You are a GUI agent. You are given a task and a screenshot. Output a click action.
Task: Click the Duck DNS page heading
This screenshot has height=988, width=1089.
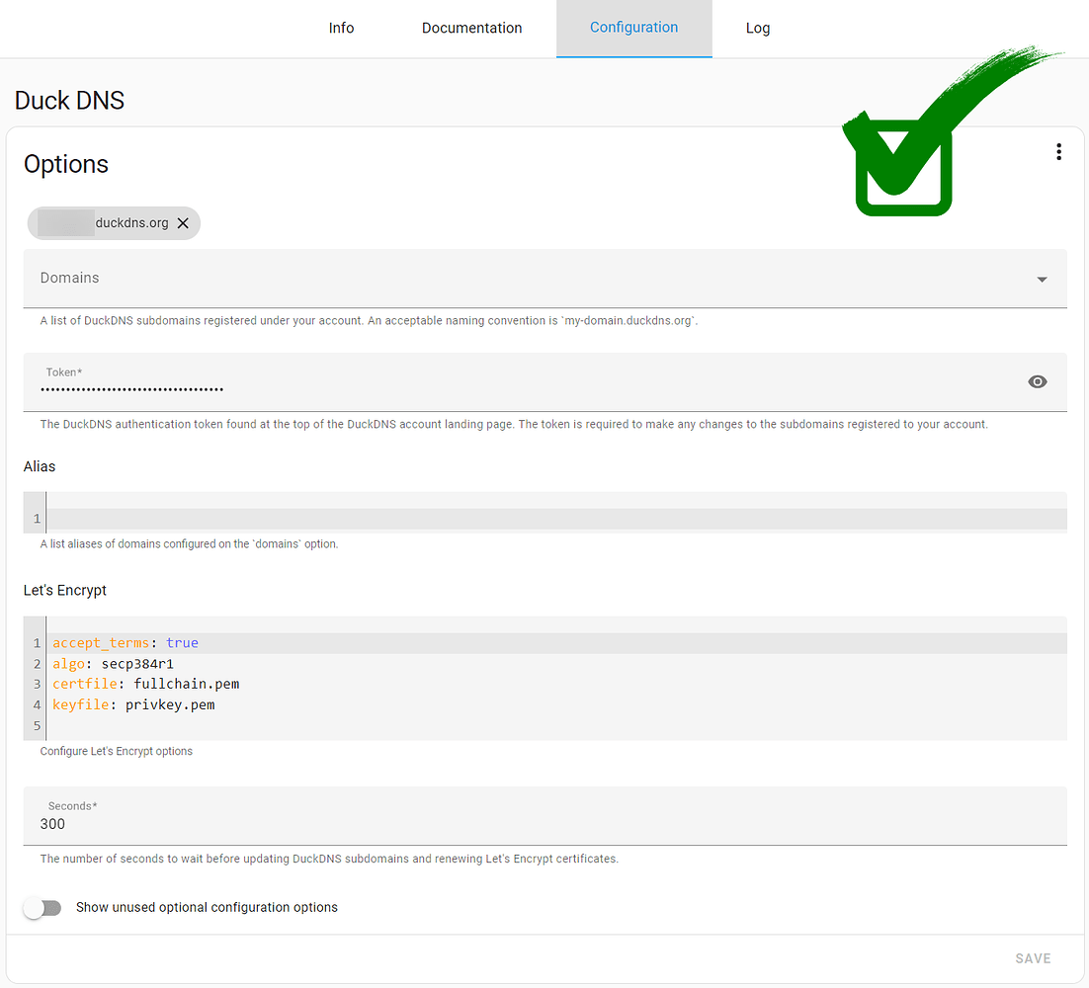(69, 101)
